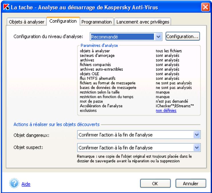
Task: Click the 'iChecker™/iStreams™' value
Action: click(175, 106)
